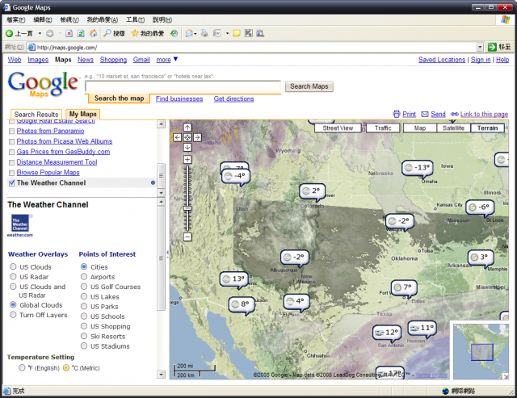Switch map to Satellite view

pos(453,128)
